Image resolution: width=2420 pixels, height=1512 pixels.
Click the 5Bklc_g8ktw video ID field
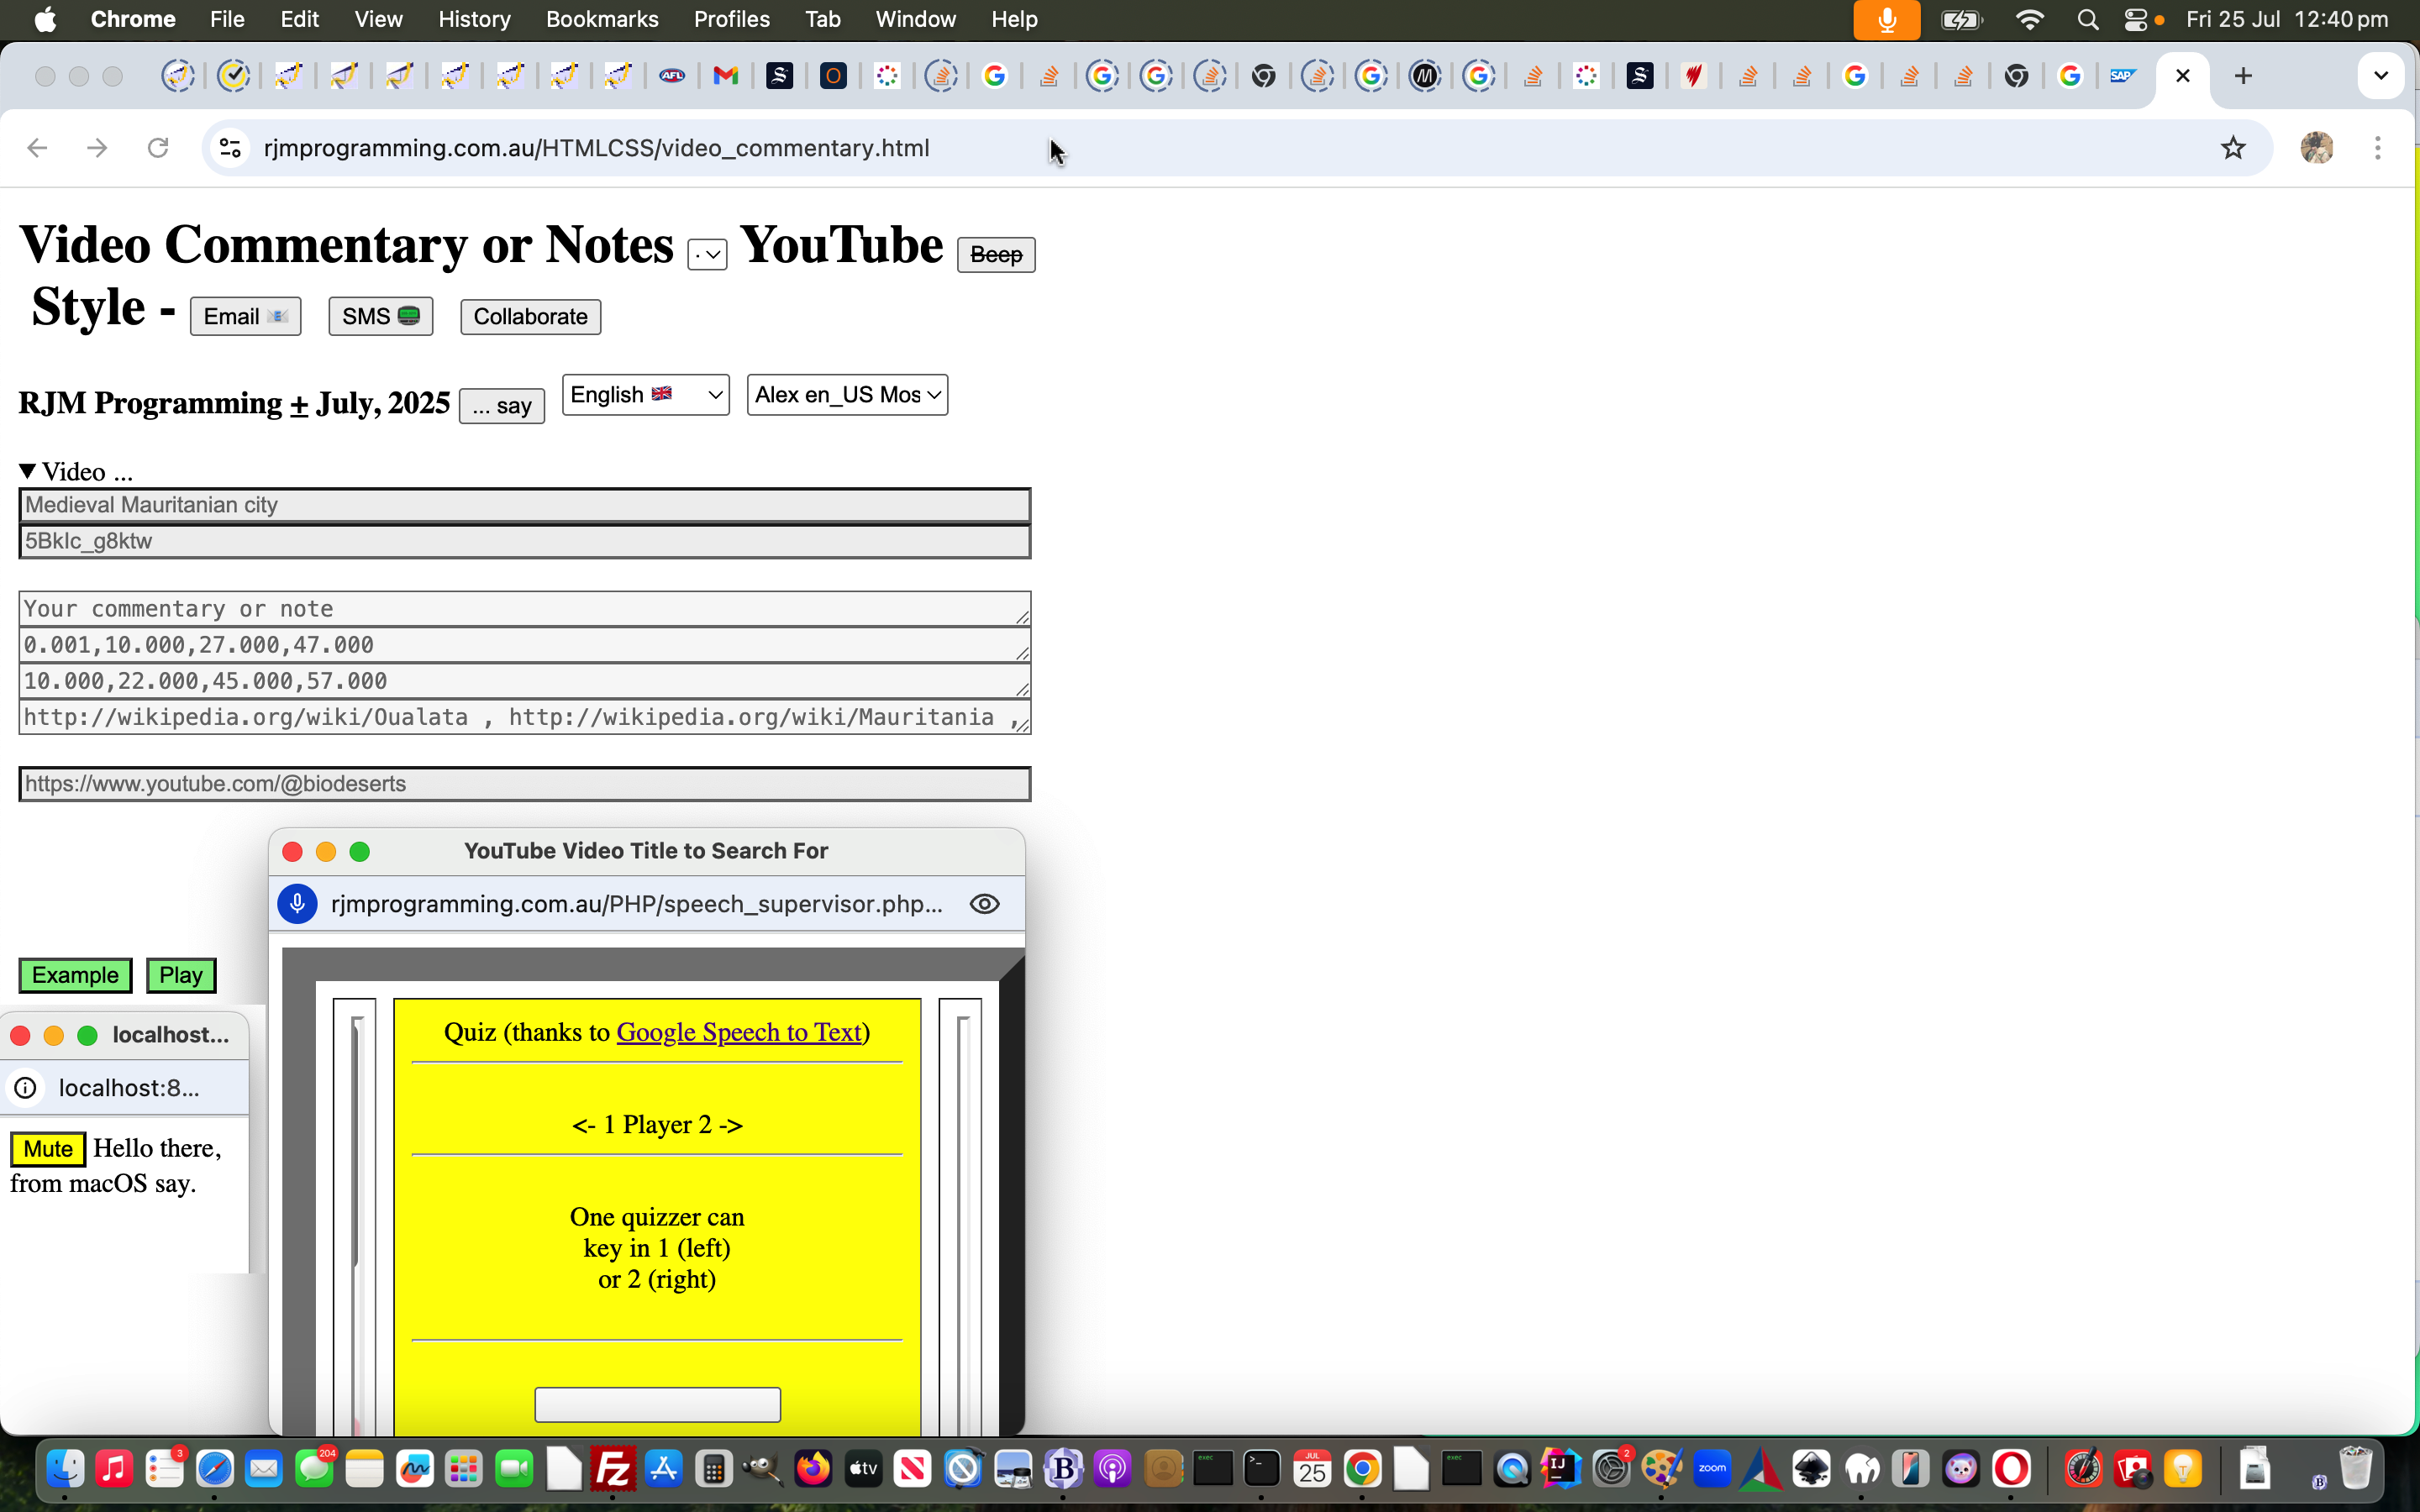(x=525, y=541)
